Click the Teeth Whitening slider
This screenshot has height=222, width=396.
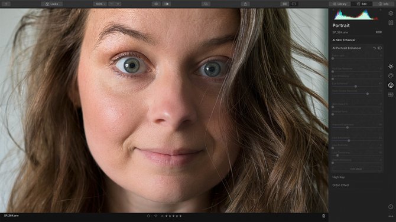click(357, 163)
